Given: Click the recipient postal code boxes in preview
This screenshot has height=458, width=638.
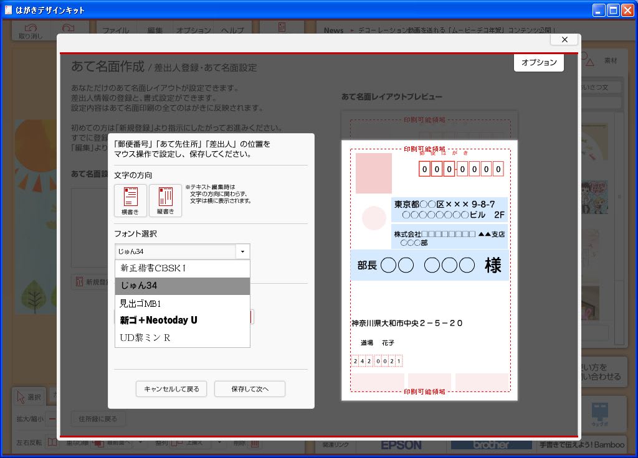Looking at the screenshot, I should click(461, 169).
